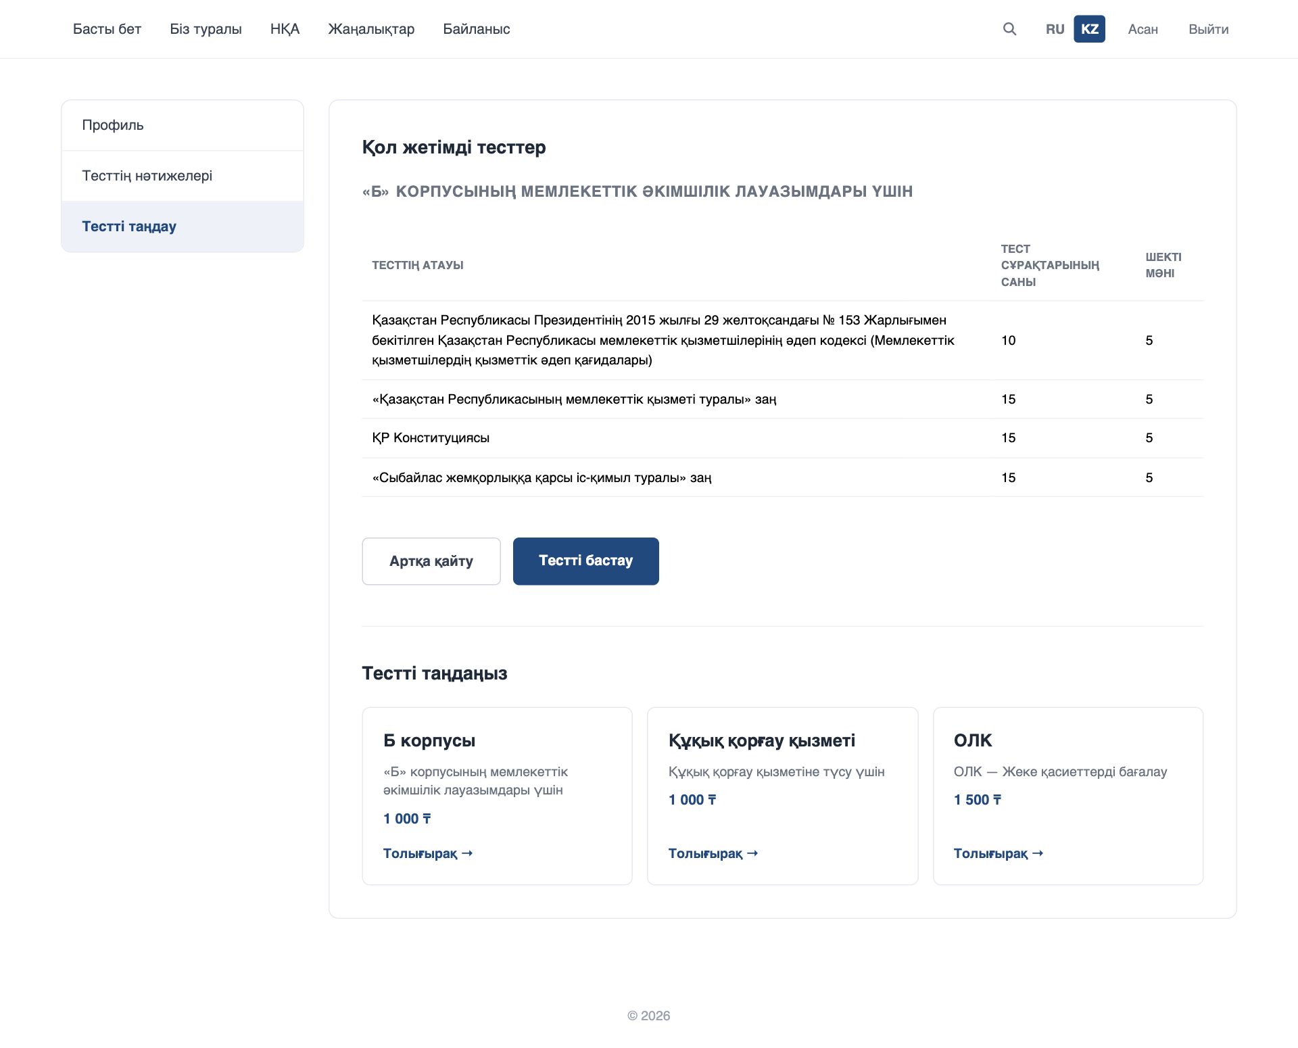The image size is (1298, 1048).
Task: Click «Сыбайлас жемқорлыққа қарсы іс-қимыл туралы» заң row
Action: pyautogui.click(x=783, y=477)
